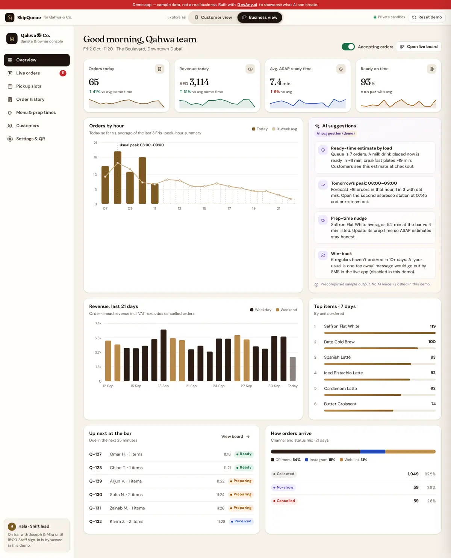Switch to Customer view
The height and width of the screenshot is (558, 451).
pyautogui.click(x=213, y=18)
